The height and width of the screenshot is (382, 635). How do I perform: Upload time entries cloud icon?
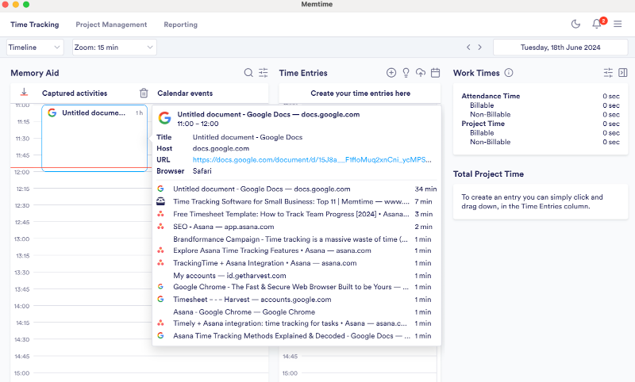tap(421, 73)
